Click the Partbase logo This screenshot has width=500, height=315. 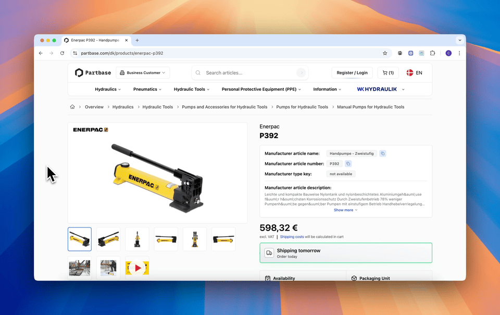[93, 73]
